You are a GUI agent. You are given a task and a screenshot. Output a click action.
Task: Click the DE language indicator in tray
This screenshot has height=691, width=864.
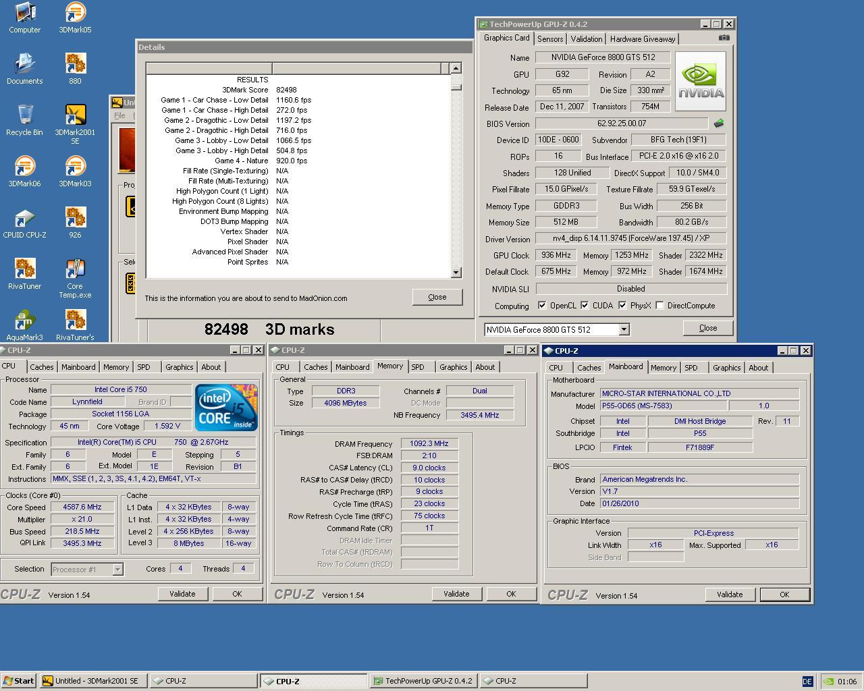point(807,681)
